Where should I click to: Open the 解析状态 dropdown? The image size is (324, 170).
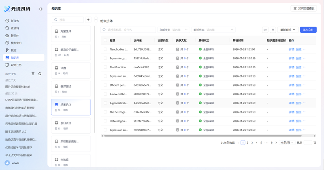(213, 30)
